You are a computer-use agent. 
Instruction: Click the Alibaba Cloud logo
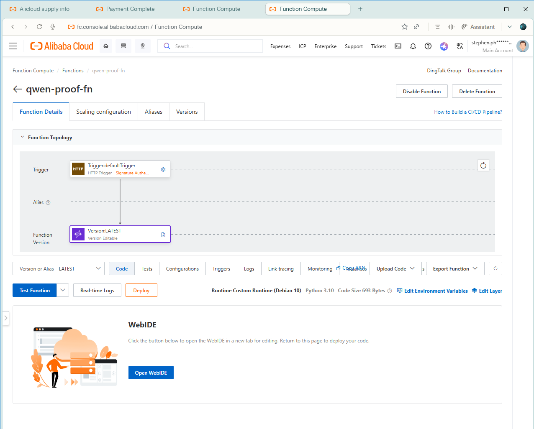(62, 46)
